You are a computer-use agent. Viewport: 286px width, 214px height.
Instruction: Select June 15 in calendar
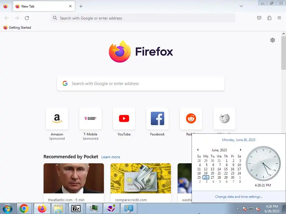226,169
